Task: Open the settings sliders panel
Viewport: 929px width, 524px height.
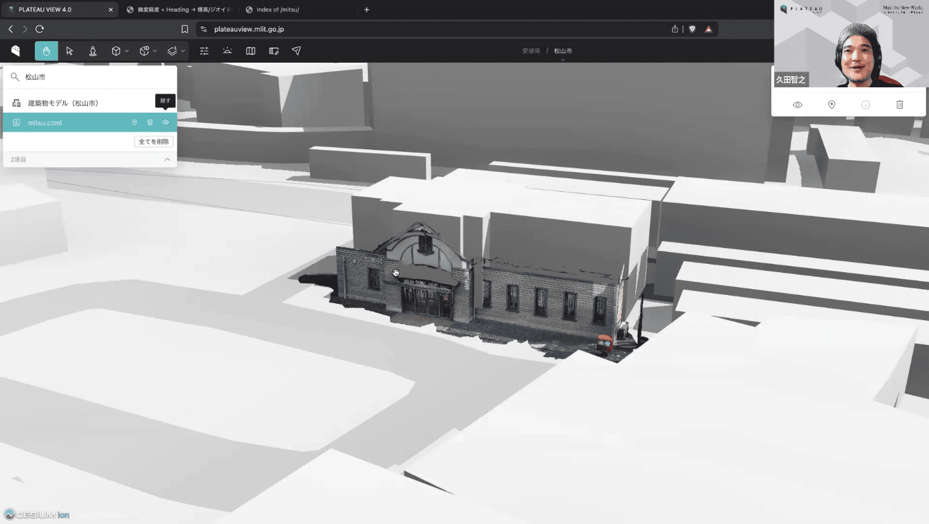Action: coord(204,51)
